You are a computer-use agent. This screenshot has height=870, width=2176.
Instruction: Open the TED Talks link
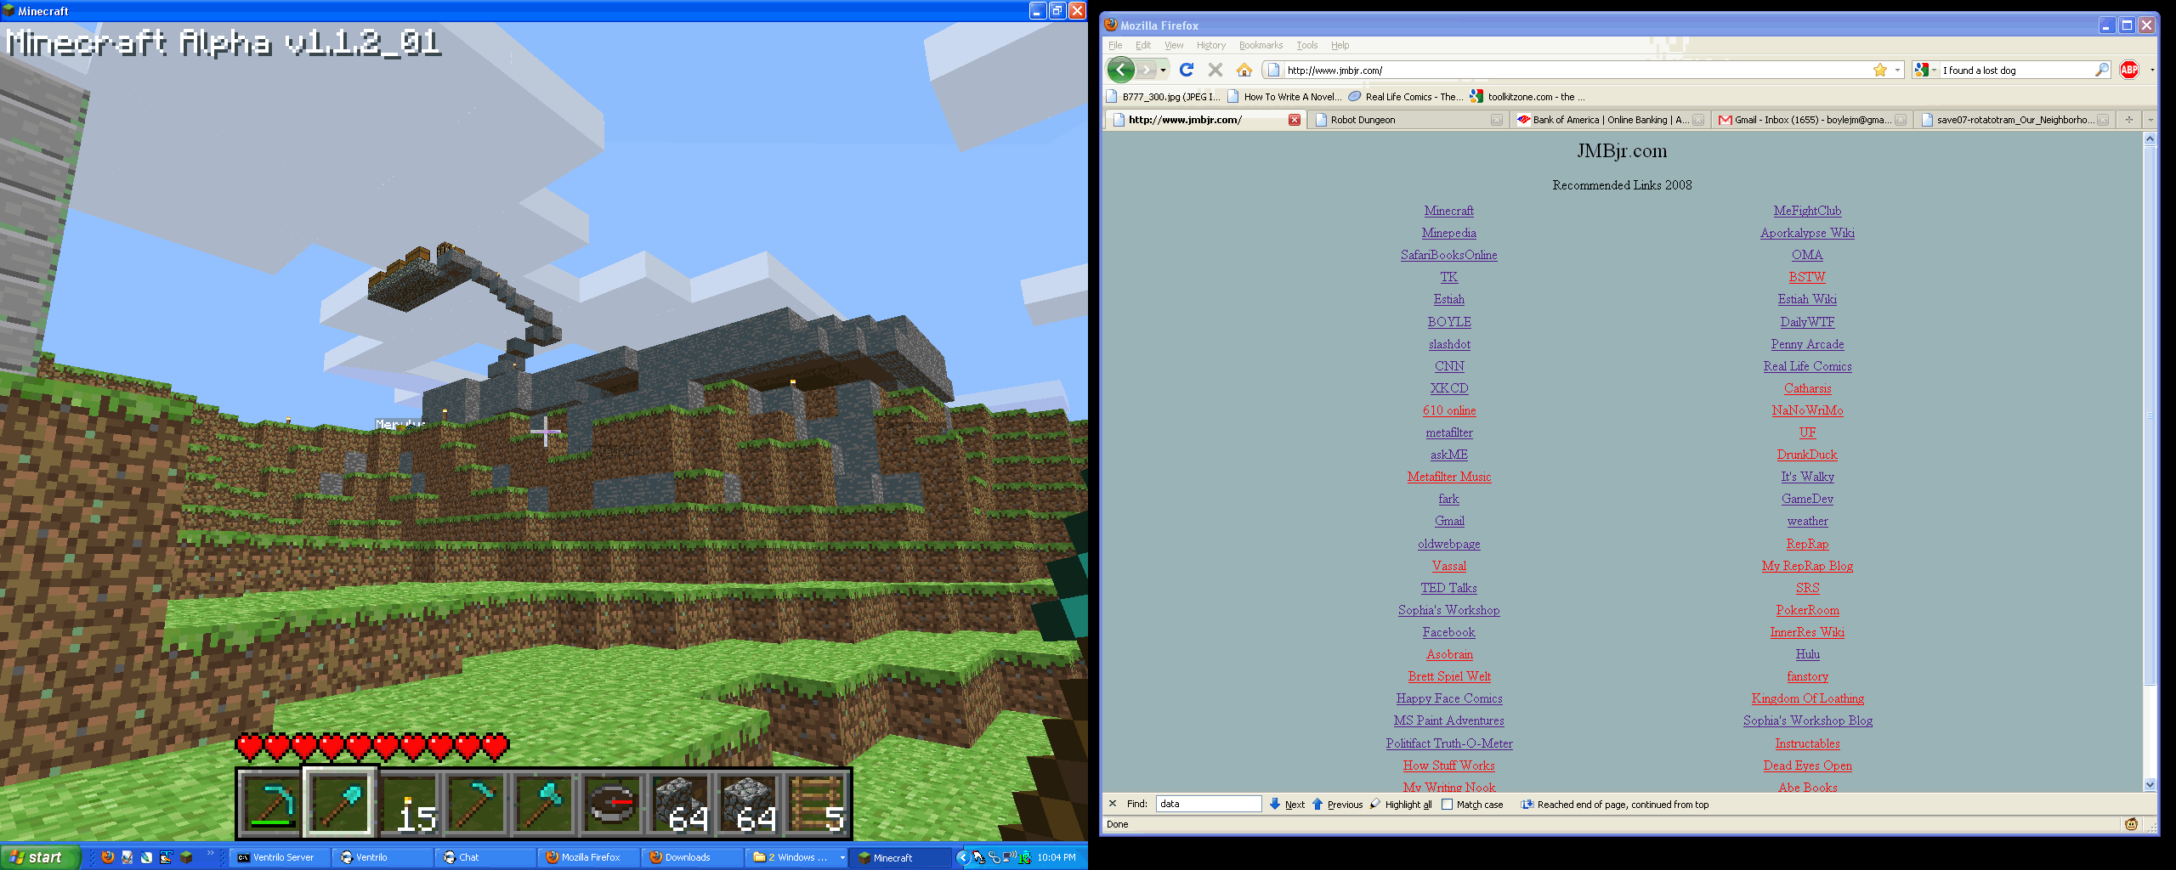(1448, 588)
